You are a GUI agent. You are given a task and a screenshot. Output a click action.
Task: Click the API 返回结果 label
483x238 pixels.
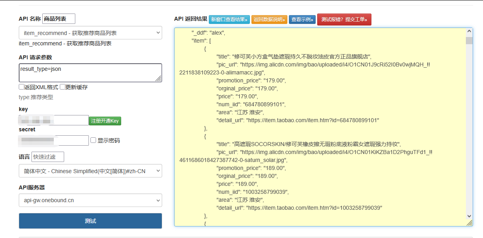pyautogui.click(x=190, y=19)
